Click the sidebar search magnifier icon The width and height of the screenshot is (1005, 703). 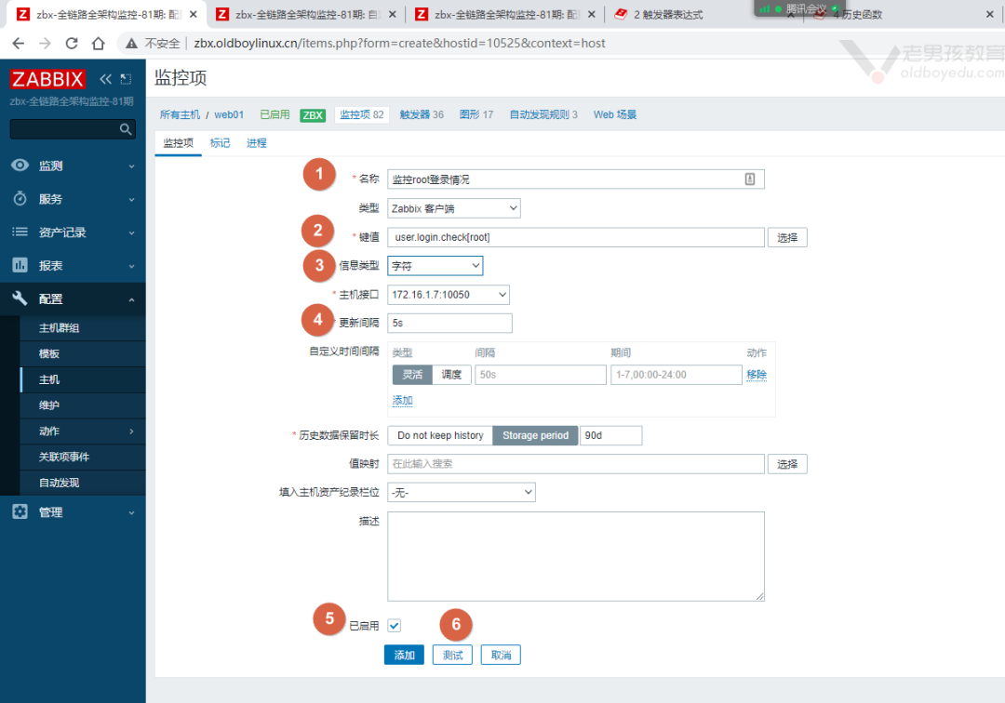[x=126, y=129]
